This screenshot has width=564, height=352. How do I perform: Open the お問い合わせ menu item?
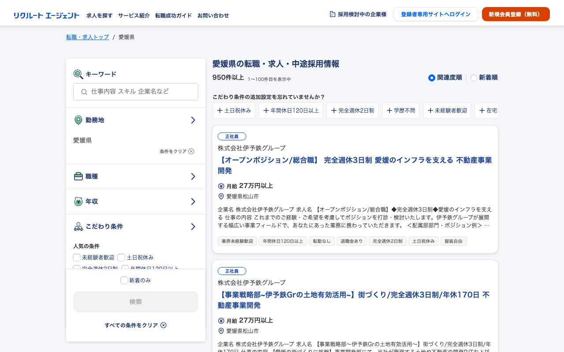(213, 15)
